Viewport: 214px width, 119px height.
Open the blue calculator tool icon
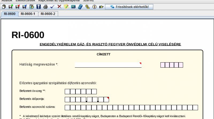tap(80, 7)
